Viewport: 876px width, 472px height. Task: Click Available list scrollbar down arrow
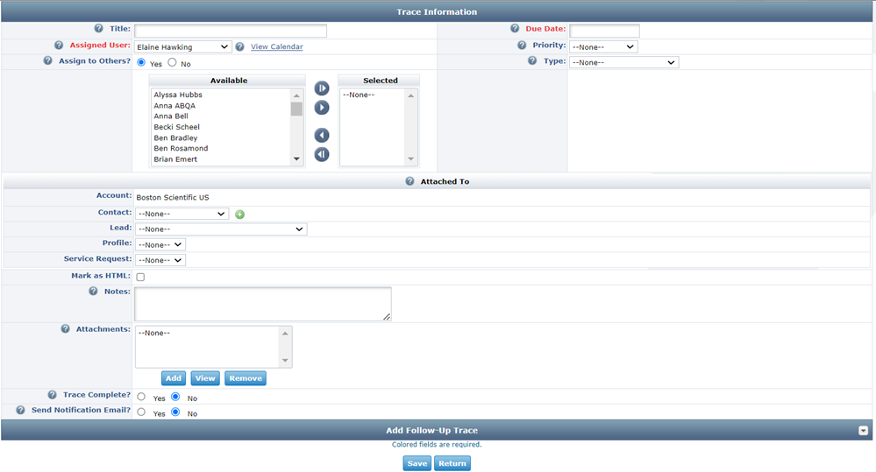coord(296,159)
